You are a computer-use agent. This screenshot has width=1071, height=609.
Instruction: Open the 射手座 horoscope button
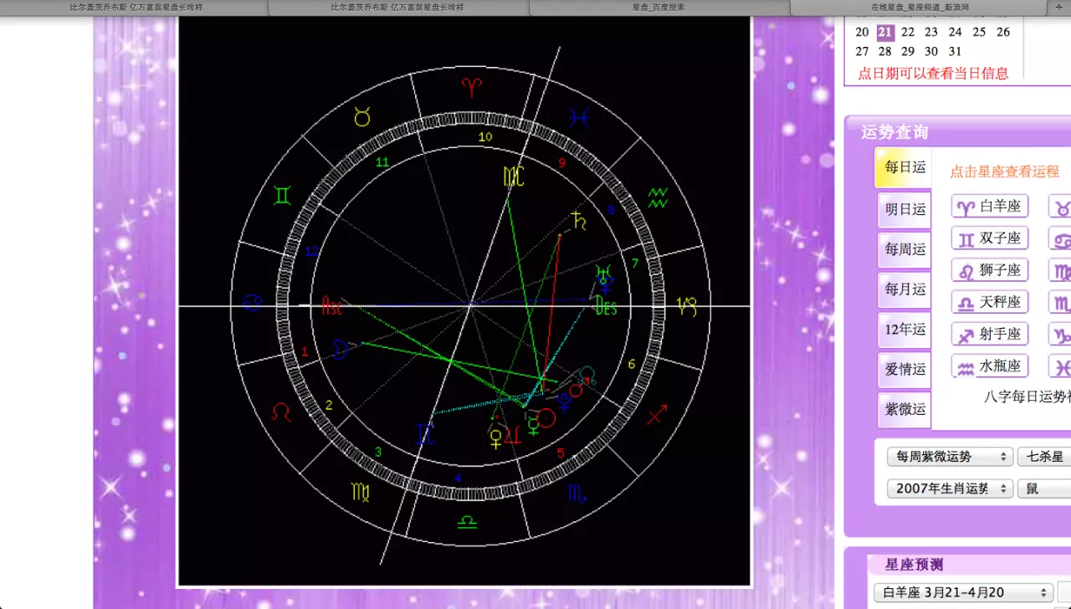(990, 334)
